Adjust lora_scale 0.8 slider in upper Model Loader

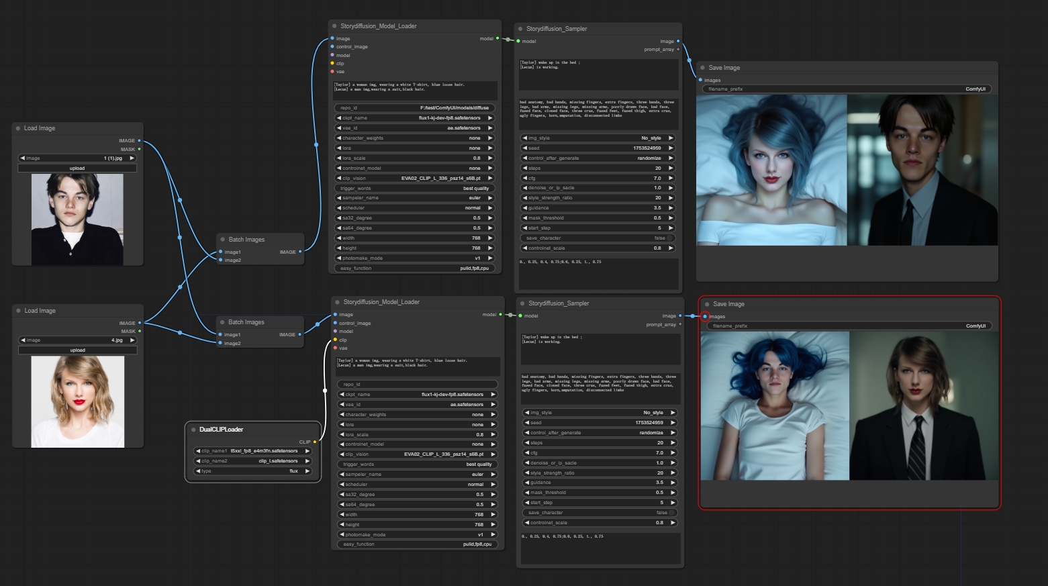click(415, 158)
